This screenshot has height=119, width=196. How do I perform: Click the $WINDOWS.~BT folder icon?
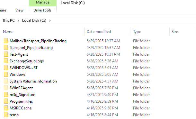tap(6, 68)
